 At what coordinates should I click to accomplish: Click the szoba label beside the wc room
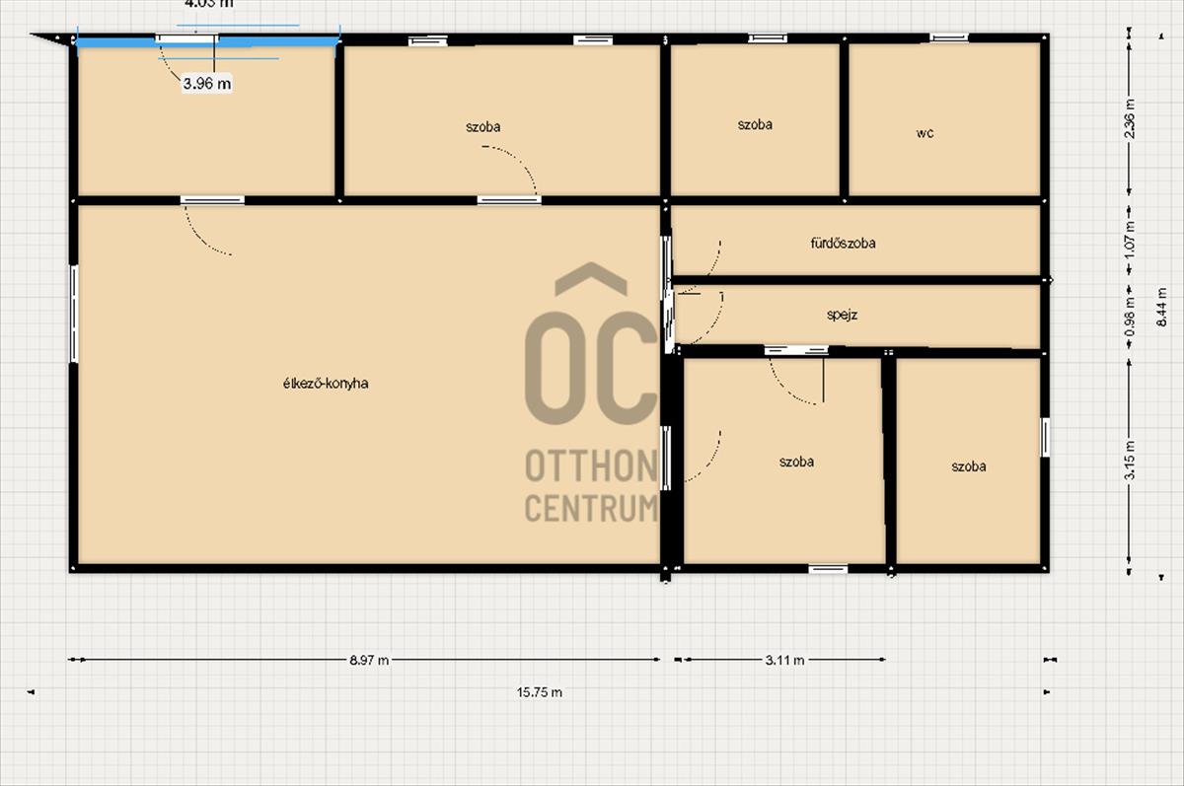pyautogui.click(x=755, y=124)
